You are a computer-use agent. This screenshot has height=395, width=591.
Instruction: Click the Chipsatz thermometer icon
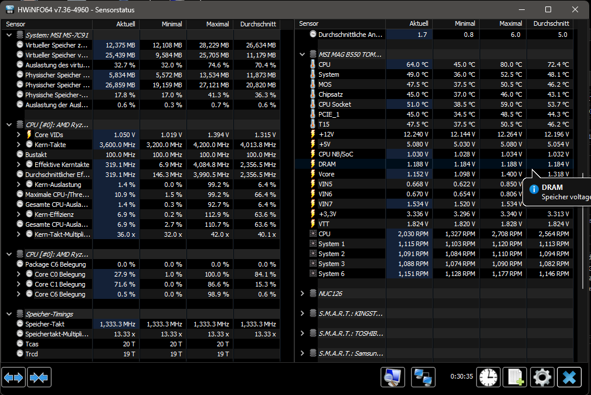[x=313, y=94]
